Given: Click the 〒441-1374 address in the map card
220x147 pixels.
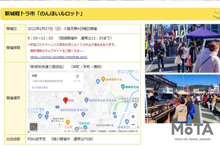Looking at the screenshot, I should click(x=47, y=81).
